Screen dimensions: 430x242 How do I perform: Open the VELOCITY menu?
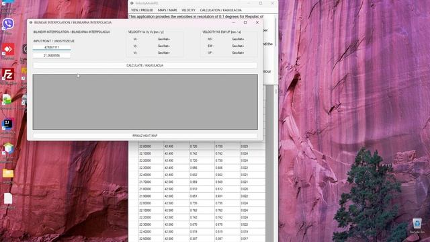[x=188, y=10]
